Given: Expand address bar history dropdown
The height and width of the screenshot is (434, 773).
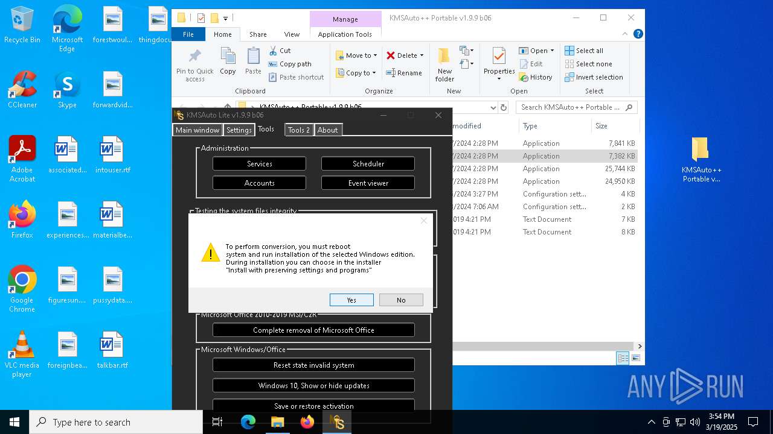Looking at the screenshot, I should 493,107.
